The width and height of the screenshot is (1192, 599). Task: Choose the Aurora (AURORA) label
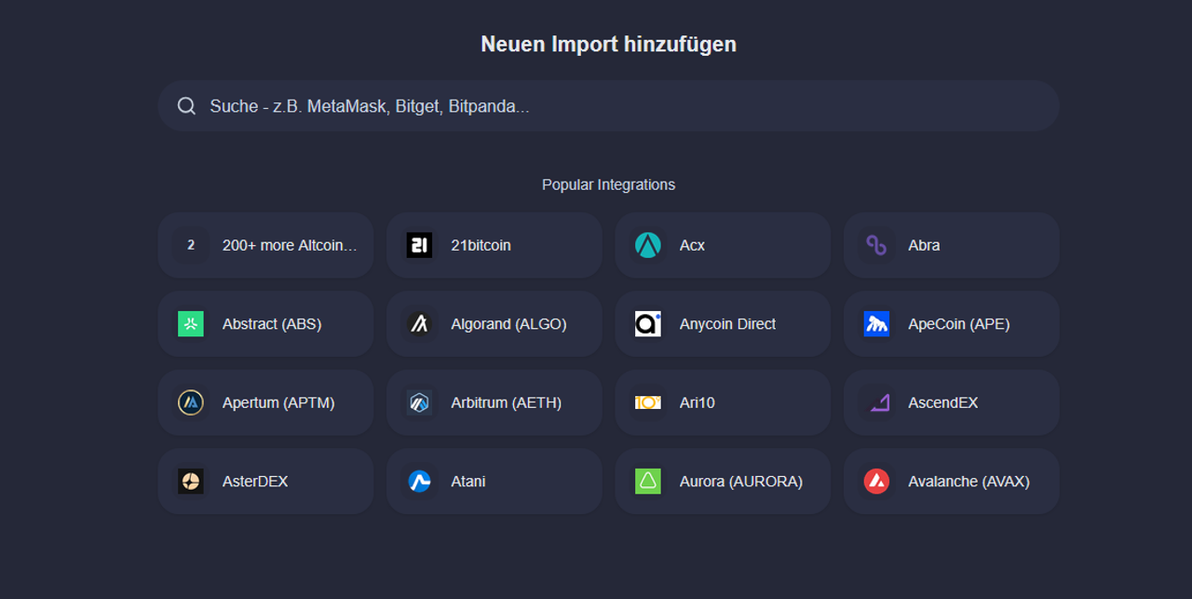coord(741,482)
